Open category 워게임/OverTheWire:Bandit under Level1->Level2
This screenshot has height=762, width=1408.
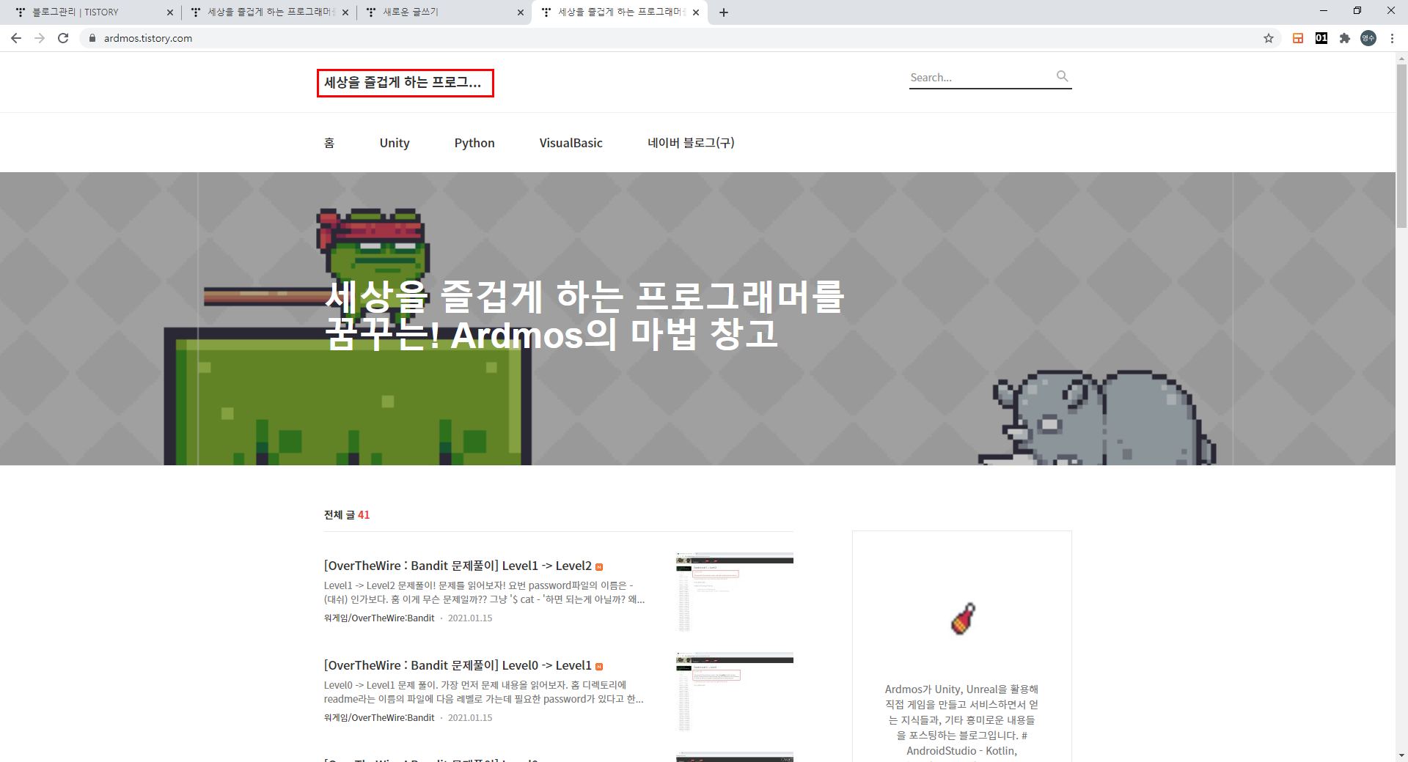pyautogui.click(x=379, y=618)
